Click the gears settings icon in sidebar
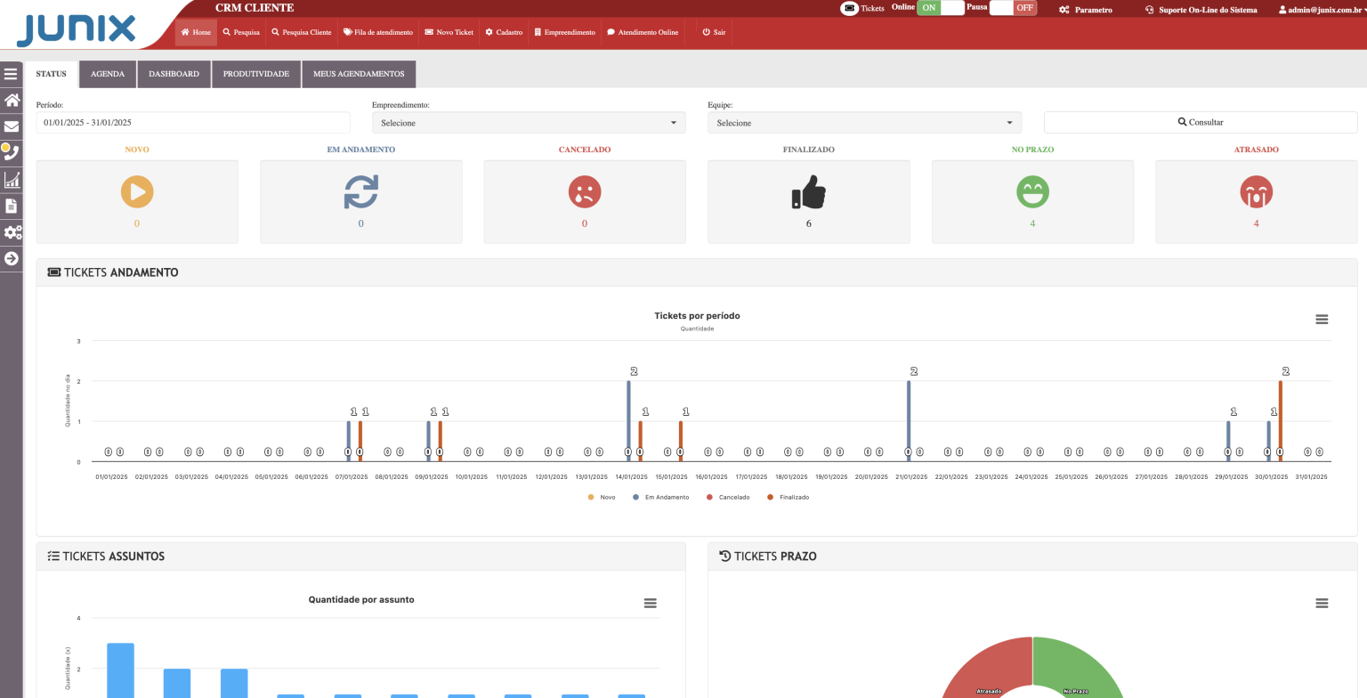 12,232
